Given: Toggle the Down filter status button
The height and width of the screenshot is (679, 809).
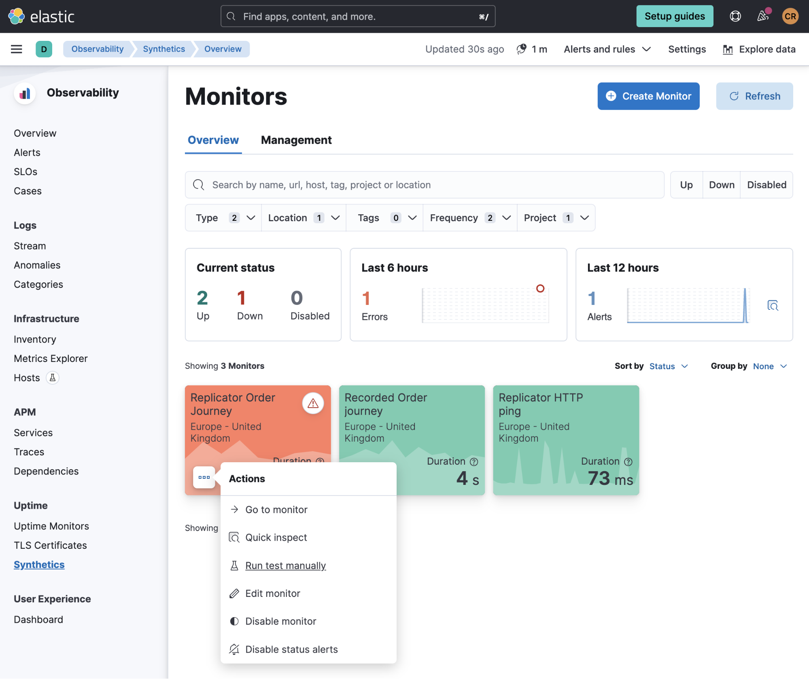Looking at the screenshot, I should pos(720,184).
